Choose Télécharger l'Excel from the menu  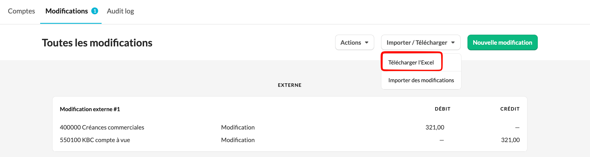(x=411, y=62)
